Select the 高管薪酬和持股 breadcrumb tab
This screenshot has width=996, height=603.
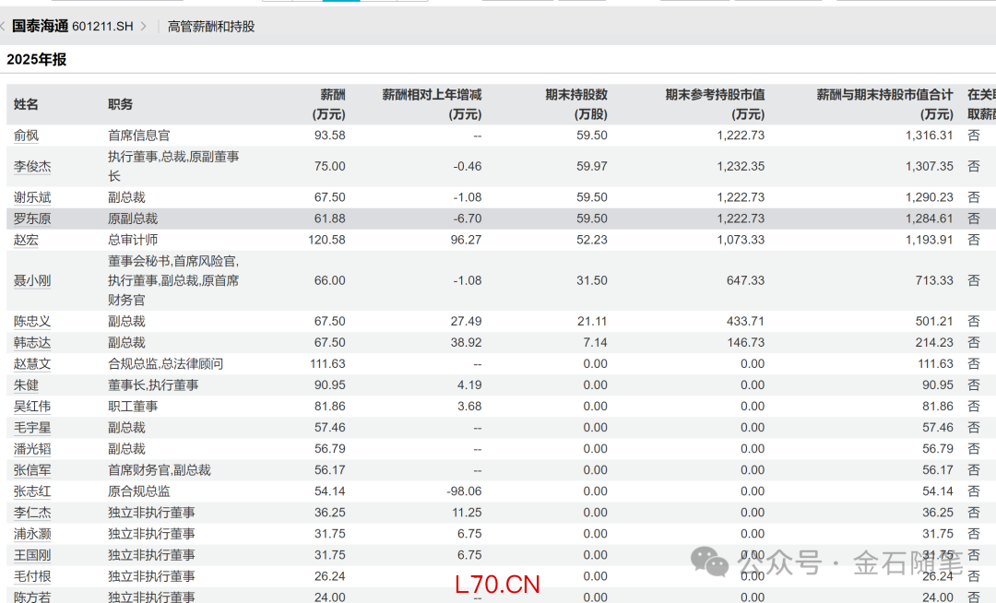(x=211, y=27)
